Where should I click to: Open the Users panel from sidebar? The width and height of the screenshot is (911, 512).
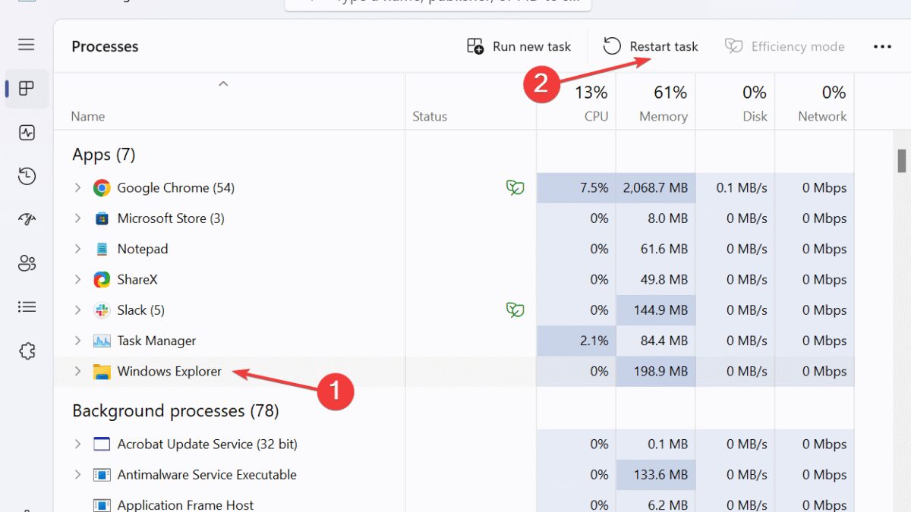coord(26,263)
